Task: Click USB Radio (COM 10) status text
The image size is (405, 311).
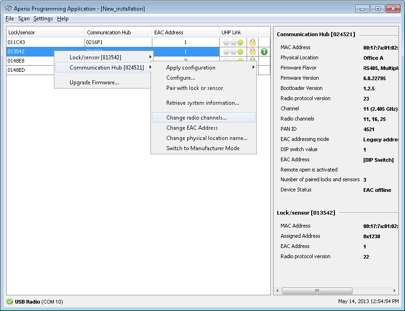Action: pos(39,302)
